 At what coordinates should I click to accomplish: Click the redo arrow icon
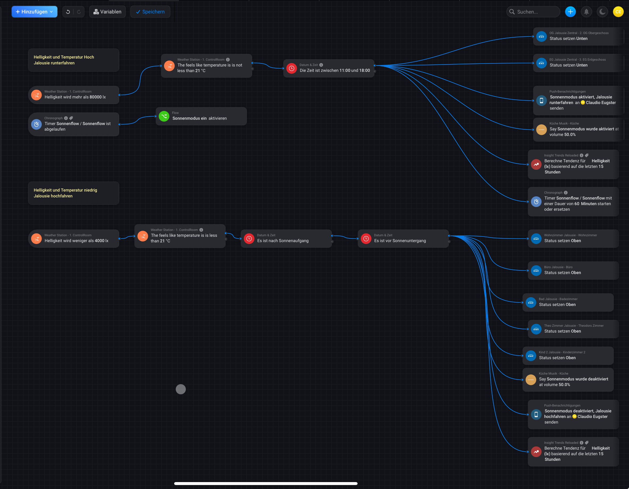(79, 12)
